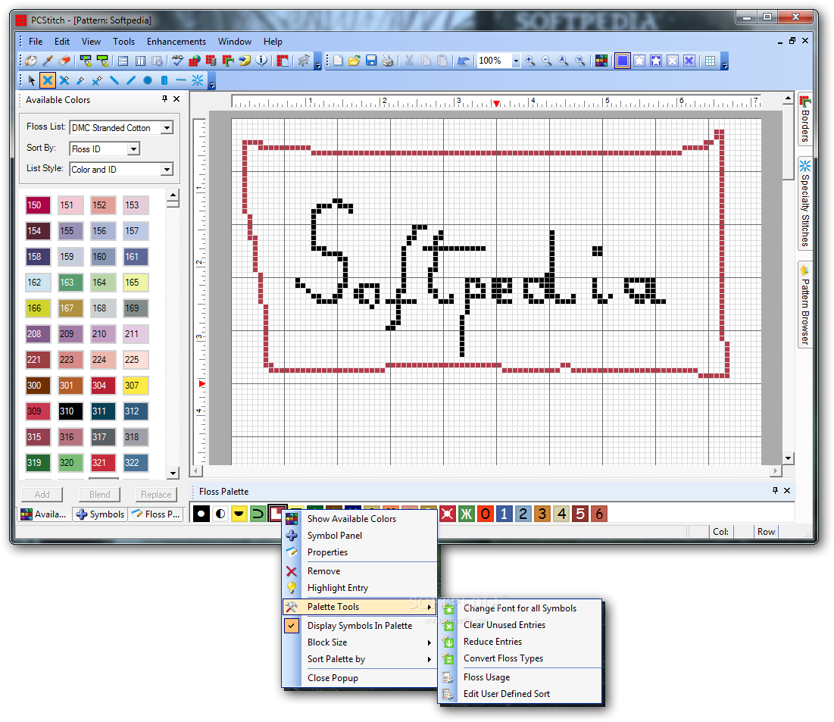Image resolution: width=834 pixels, height=722 pixels.
Task: Select the eraser tool icon
Action: (65, 61)
